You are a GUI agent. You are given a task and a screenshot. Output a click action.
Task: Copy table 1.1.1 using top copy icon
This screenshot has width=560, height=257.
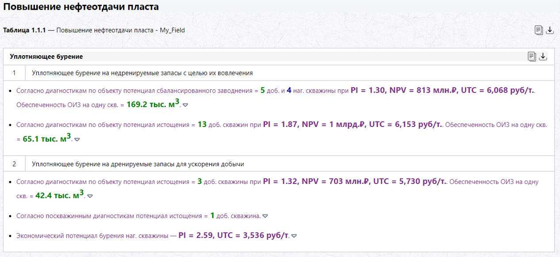click(x=538, y=30)
